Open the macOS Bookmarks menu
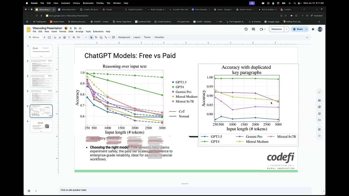Screen dimensions: 349x196 point(88,3)
